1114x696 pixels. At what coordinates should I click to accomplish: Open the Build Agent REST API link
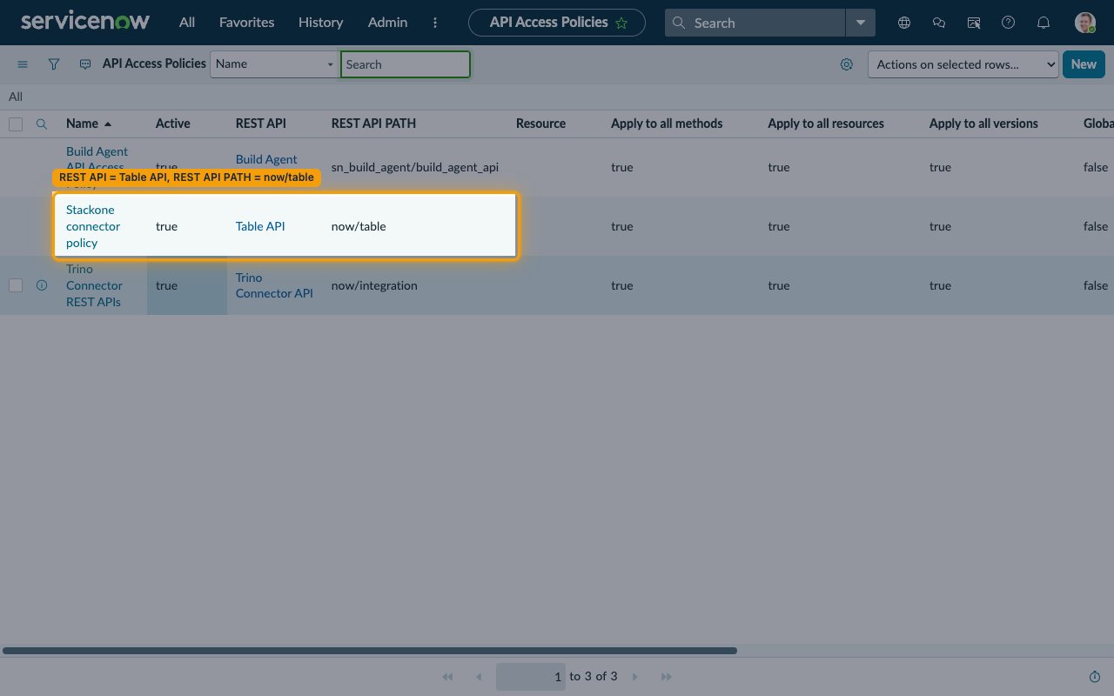pos(266,159)
